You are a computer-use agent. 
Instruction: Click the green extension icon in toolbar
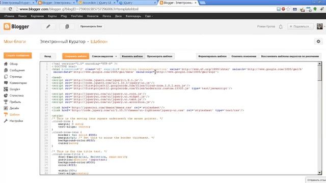click(x=315, y=9)
